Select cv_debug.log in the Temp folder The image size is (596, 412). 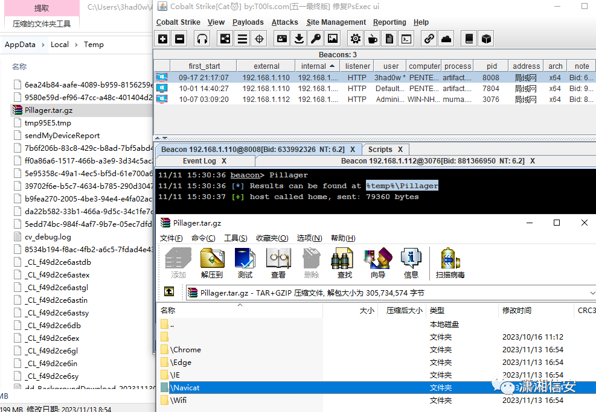pyautogui.click(x=48, y=237)
